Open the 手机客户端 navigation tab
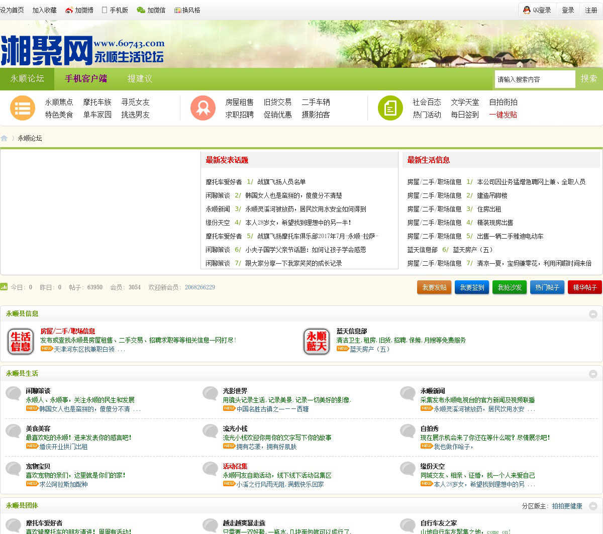The image size is (603, 534). [86, 79]
